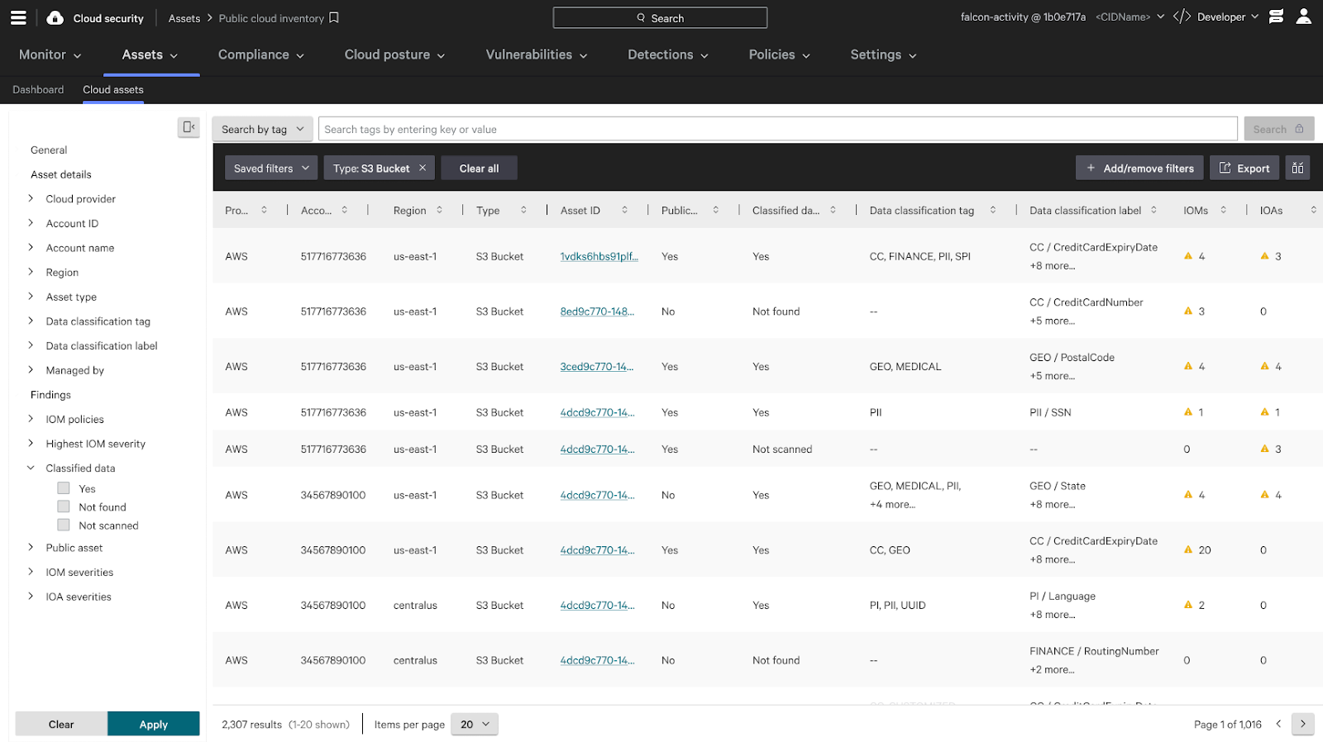Sort by the Account column

(345, 210)
